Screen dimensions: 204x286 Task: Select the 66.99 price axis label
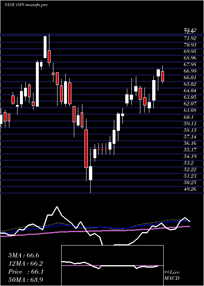190,71
